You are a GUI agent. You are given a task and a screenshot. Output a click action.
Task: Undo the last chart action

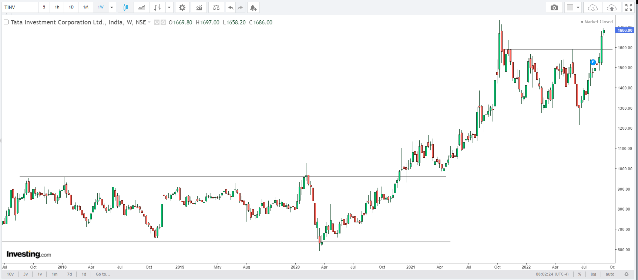tap(231, 7)
